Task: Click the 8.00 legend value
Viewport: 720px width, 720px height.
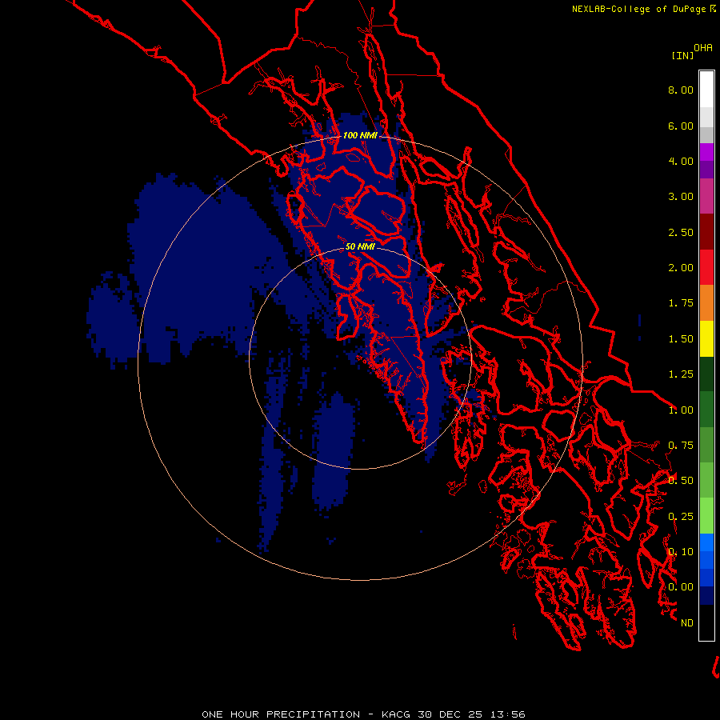Action: pyautogui.click(x=681, y=90)
